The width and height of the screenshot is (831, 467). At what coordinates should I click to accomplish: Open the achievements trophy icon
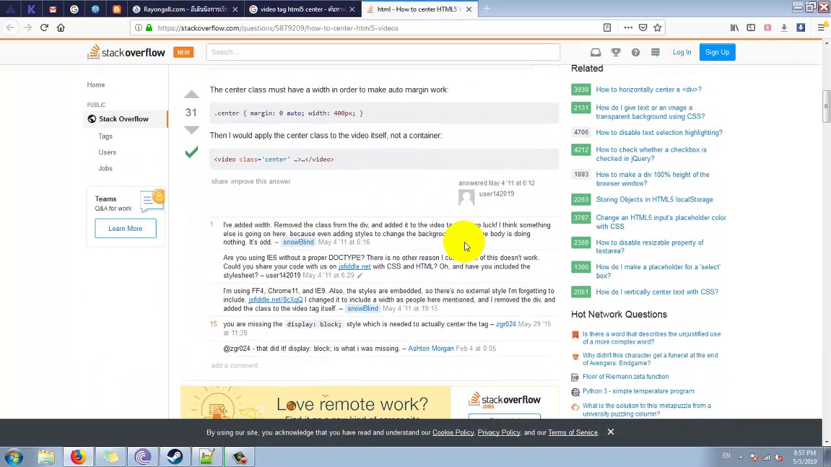[x=615, y=52]
